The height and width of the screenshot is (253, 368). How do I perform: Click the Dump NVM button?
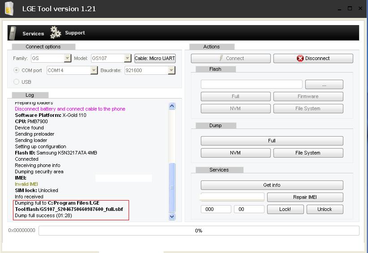235,153
